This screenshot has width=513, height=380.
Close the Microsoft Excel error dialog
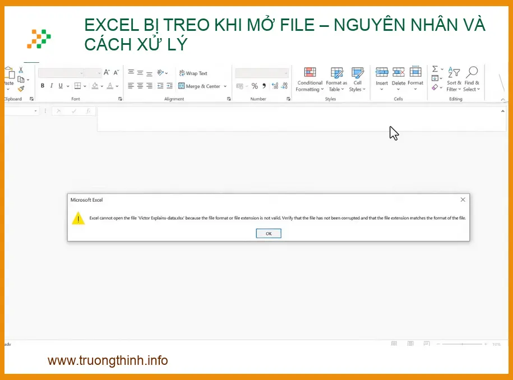463,200
